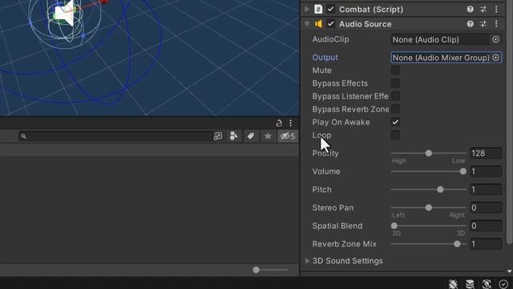The width and height of the screenshot is (513, 289).
Task: Click Volume value field
Action: pos(486,171)
